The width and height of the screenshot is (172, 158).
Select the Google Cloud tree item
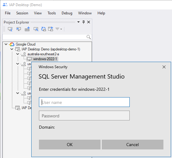coord(25,44)
